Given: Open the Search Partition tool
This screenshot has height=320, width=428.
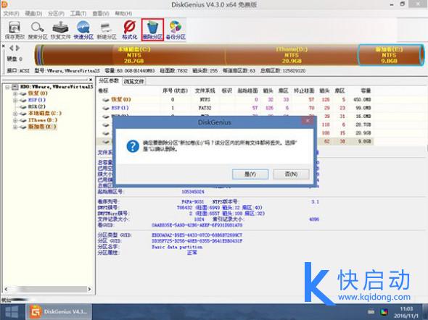Looking at the screenshot, I should 38,30.
